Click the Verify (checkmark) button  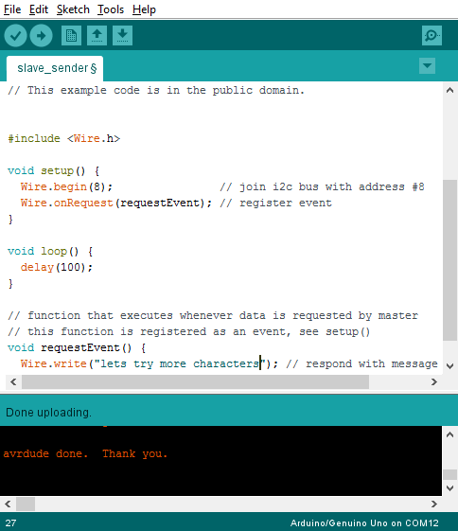click(x=15, y=36)
